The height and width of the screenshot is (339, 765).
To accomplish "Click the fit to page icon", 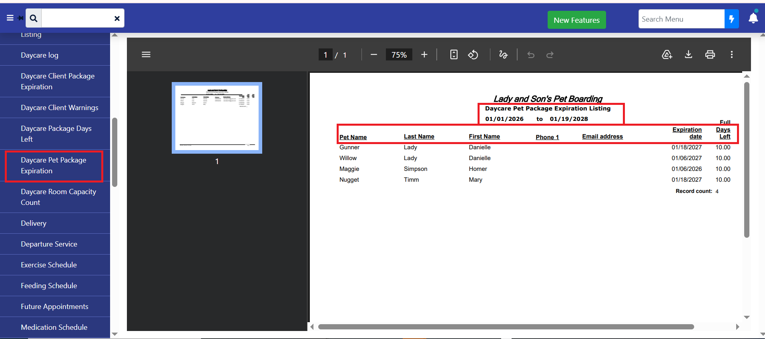I will point(454,55).
